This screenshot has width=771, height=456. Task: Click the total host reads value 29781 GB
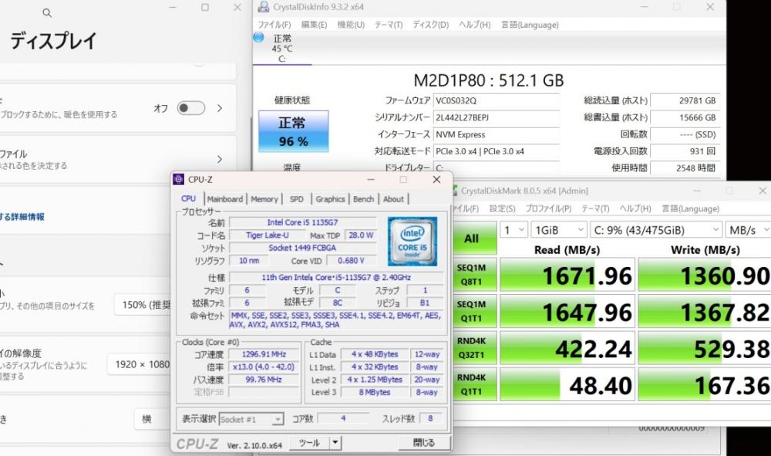(x=685, y=101)
